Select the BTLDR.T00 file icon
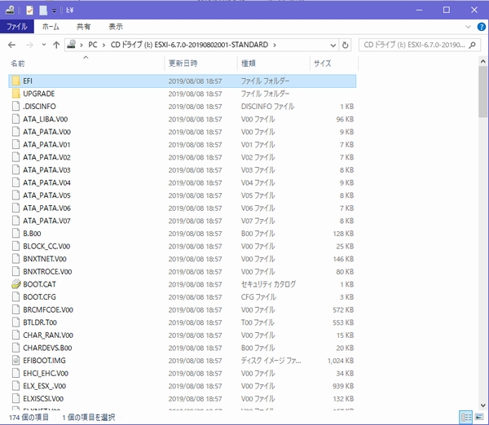The width and height of the screenshot is (489, 425). pos(16,322)
